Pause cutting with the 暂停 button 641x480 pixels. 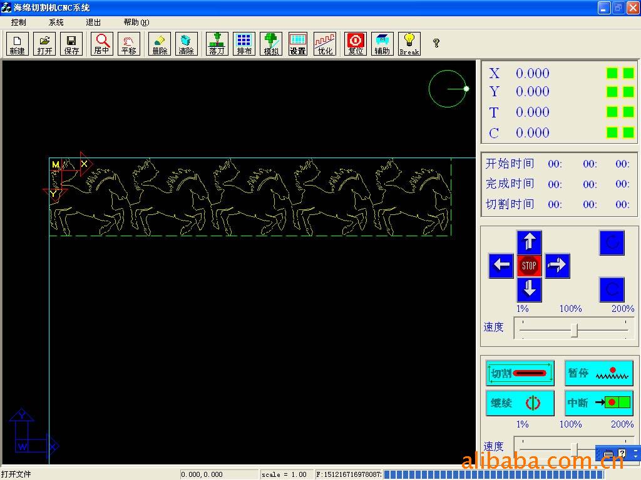598,373
